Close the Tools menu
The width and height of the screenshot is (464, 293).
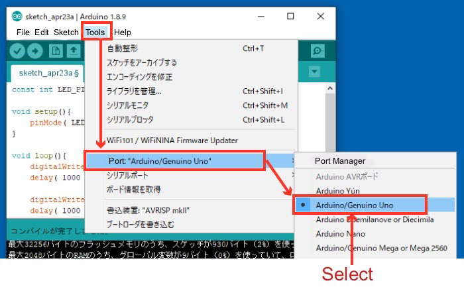[95, 32]
